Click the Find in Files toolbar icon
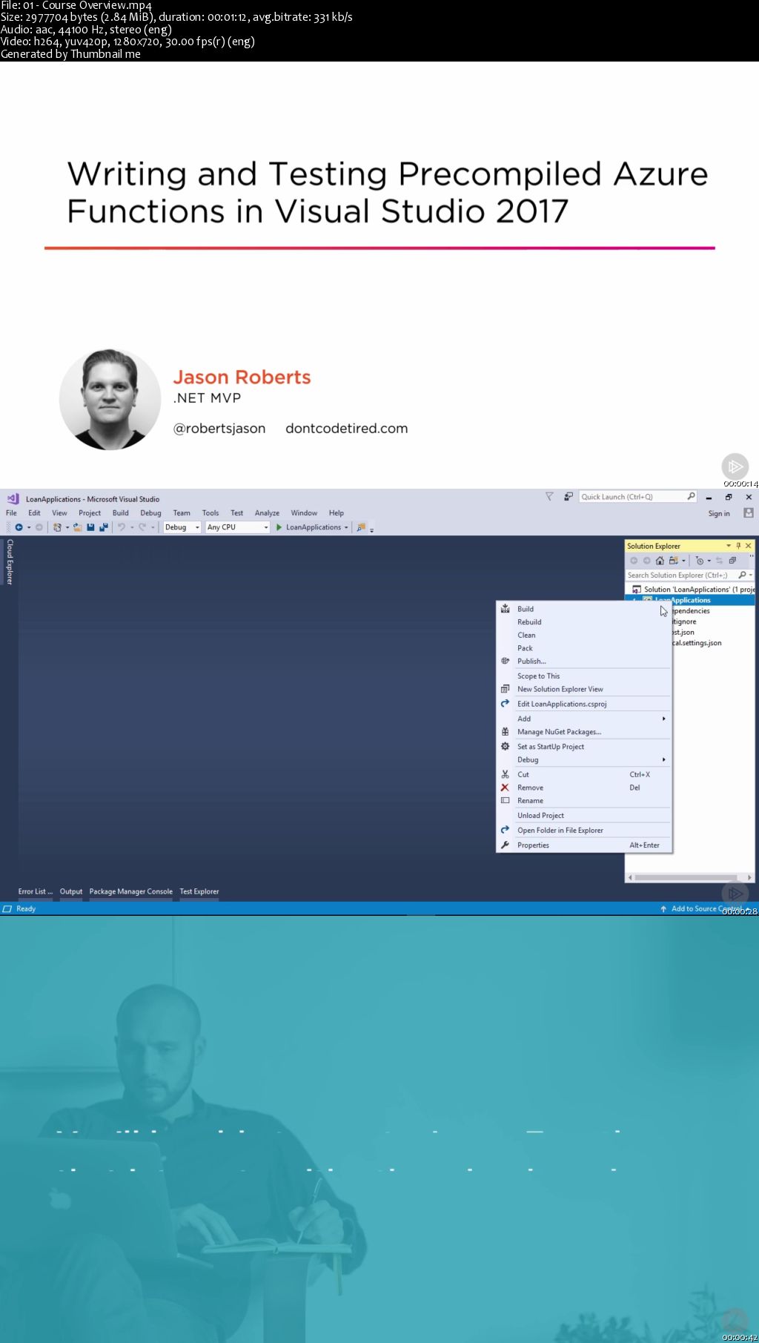This screenshot has width=759, height=1343. tap(361, 527)
